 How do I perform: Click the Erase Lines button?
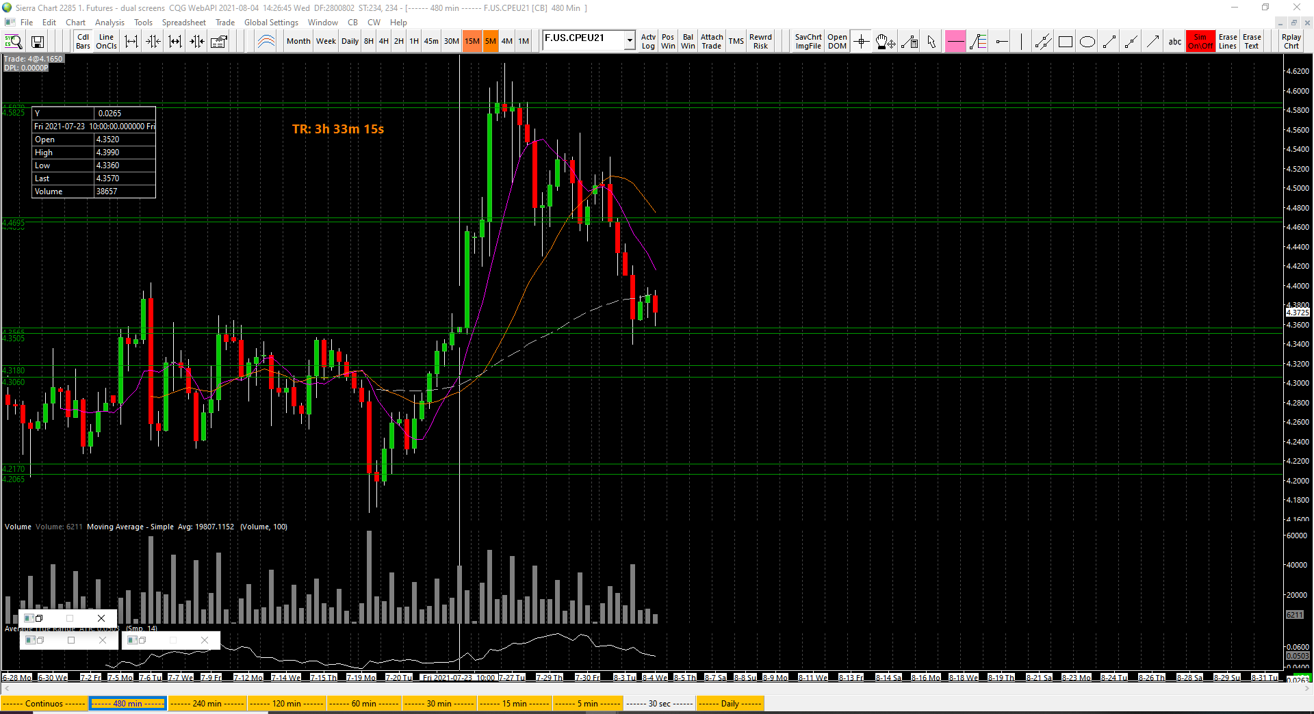tap(1228, 42)
